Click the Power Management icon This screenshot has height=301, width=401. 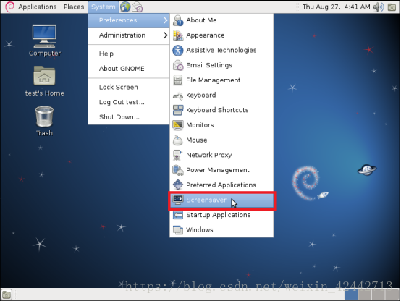178,170
